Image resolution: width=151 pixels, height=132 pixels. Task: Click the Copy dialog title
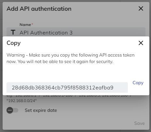[14, 43]
